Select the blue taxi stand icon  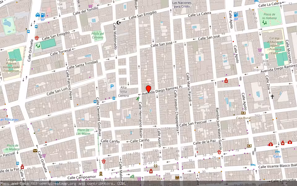point(38,15)
